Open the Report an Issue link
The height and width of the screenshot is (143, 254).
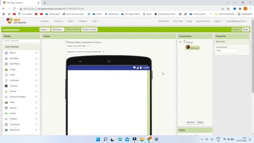[203, 21]
